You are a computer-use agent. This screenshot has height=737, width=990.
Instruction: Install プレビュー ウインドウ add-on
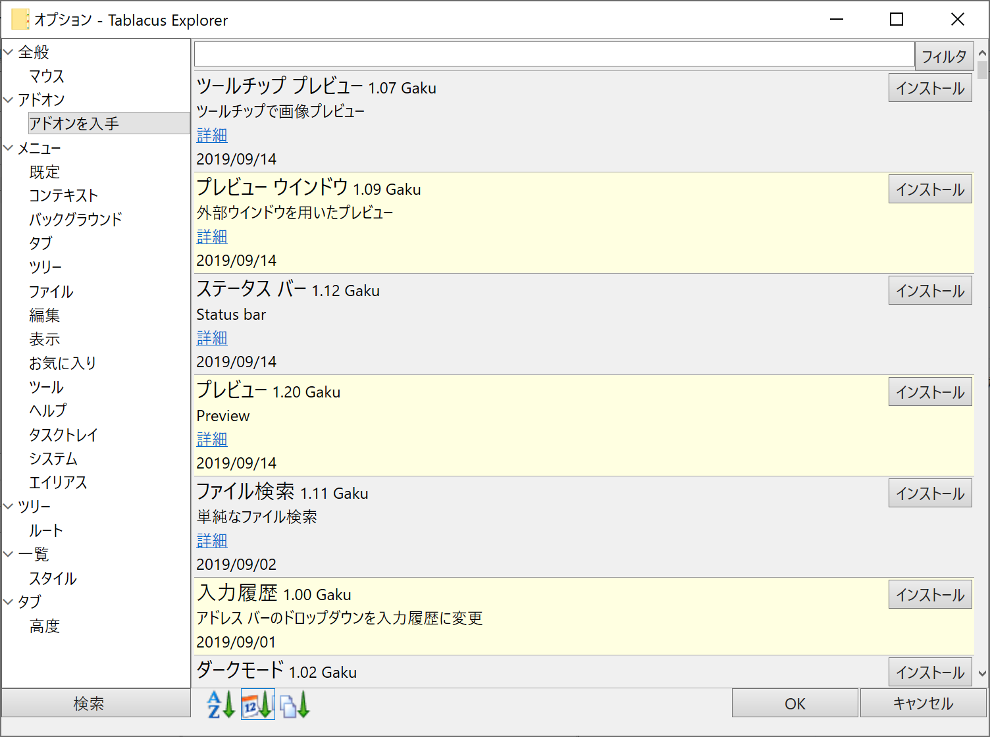coord(930,190)
